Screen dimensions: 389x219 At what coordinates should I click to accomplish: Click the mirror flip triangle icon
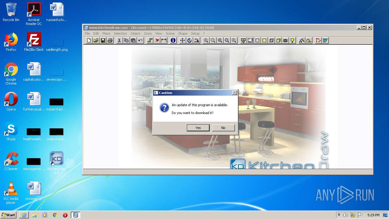[x=196, y=40]
